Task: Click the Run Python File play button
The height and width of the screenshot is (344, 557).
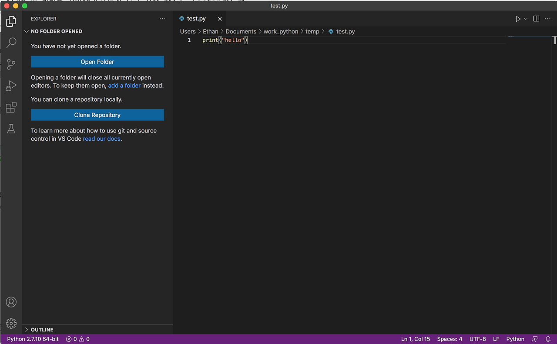Action: (x=517, y=19)
